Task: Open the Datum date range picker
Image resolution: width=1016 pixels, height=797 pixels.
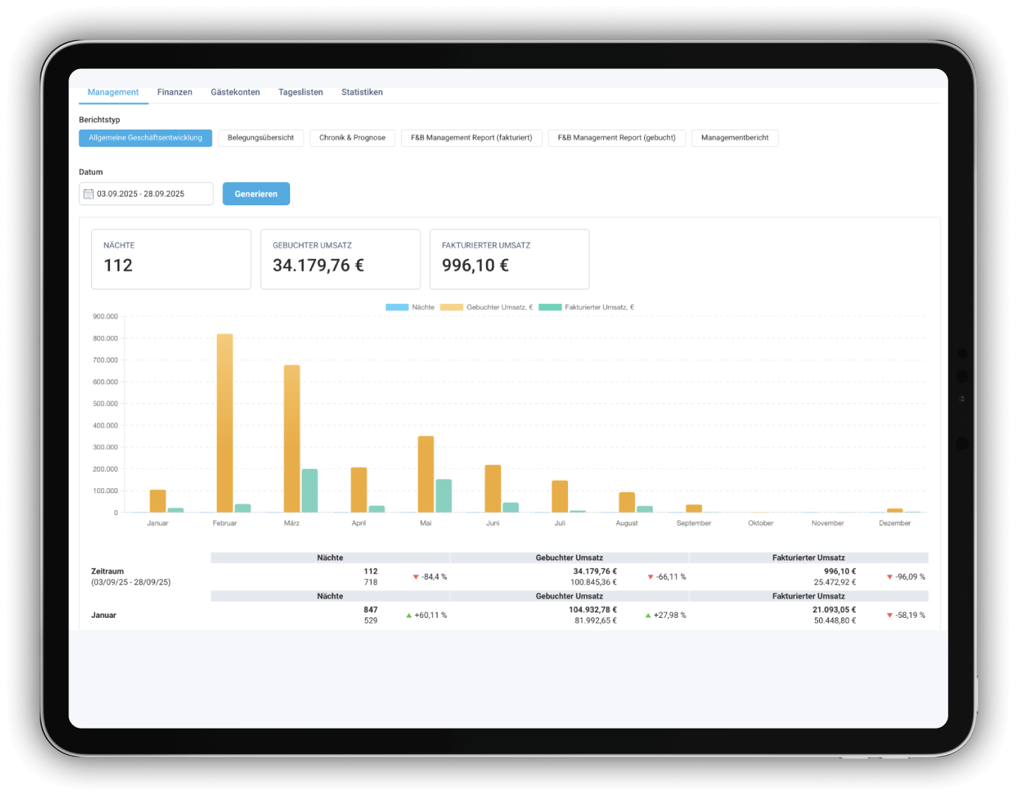Action: click(x=146, y=194)
